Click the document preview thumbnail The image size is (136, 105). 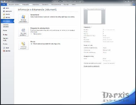[x=94, y=16]
